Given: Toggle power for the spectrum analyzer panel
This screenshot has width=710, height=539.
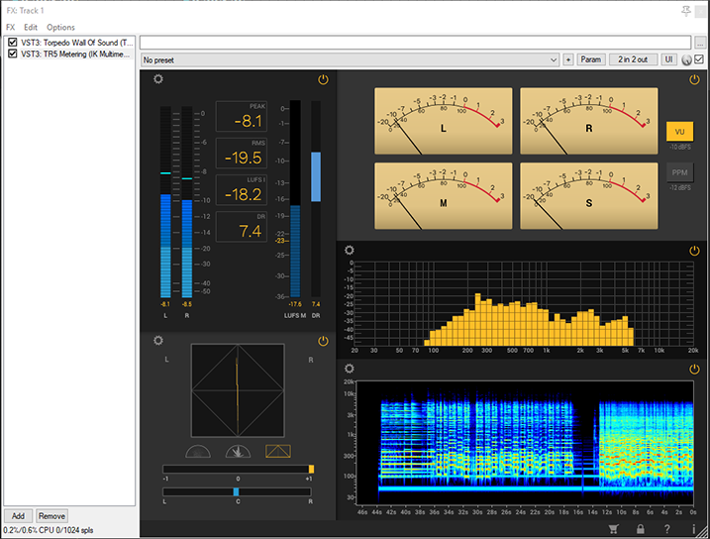Looking at the screenshot, I should click(694, 251).
